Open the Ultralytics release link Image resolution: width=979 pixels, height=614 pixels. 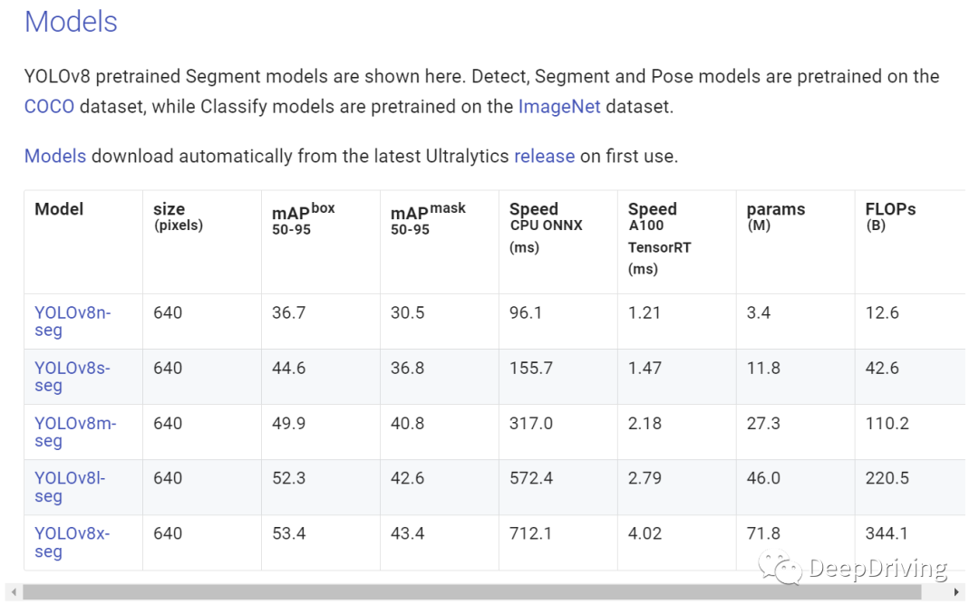pyautogui.click(x=544, y=156)
